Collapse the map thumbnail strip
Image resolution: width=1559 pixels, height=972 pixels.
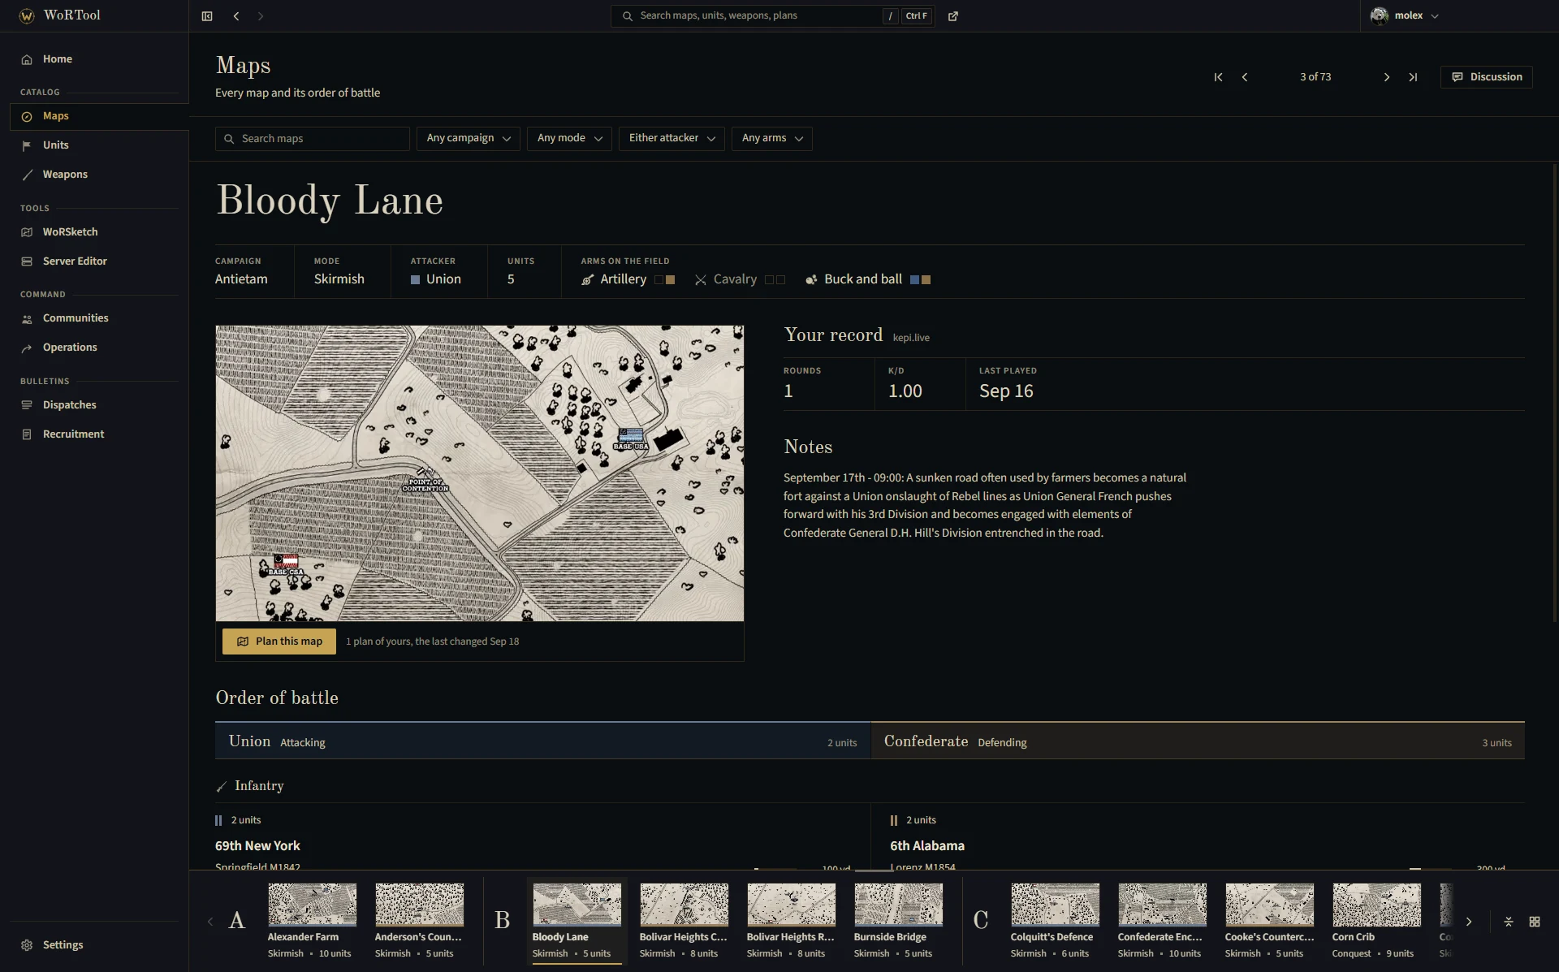tap(1509, 922)
